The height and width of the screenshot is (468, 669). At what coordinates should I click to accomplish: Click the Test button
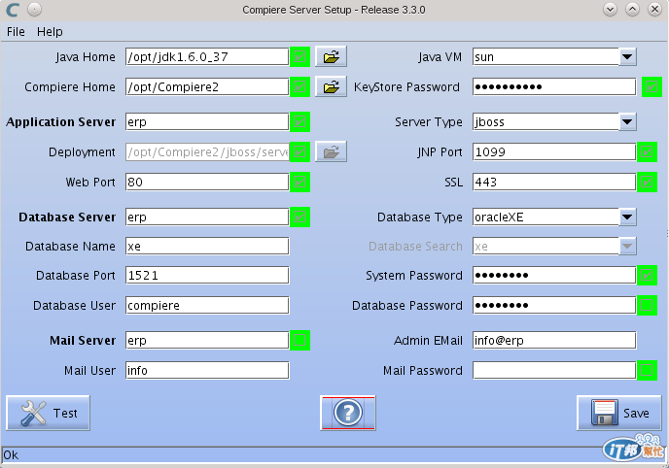tap(49, 413)
